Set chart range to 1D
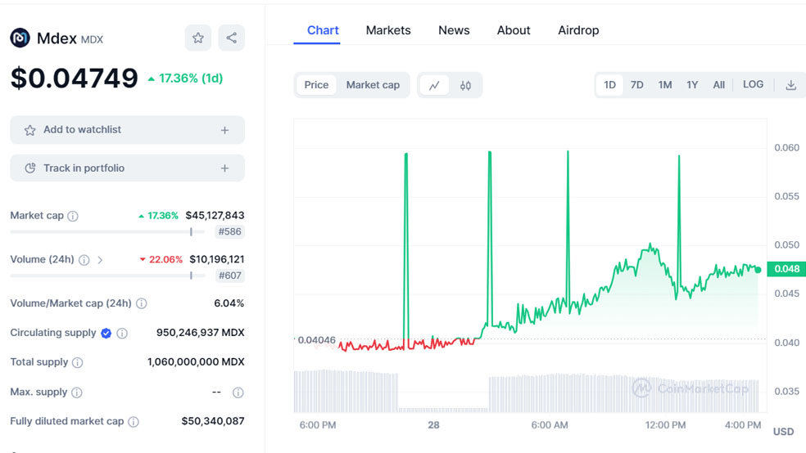The height and width of the screenshot is (453, 806). (x=609, y=85)
